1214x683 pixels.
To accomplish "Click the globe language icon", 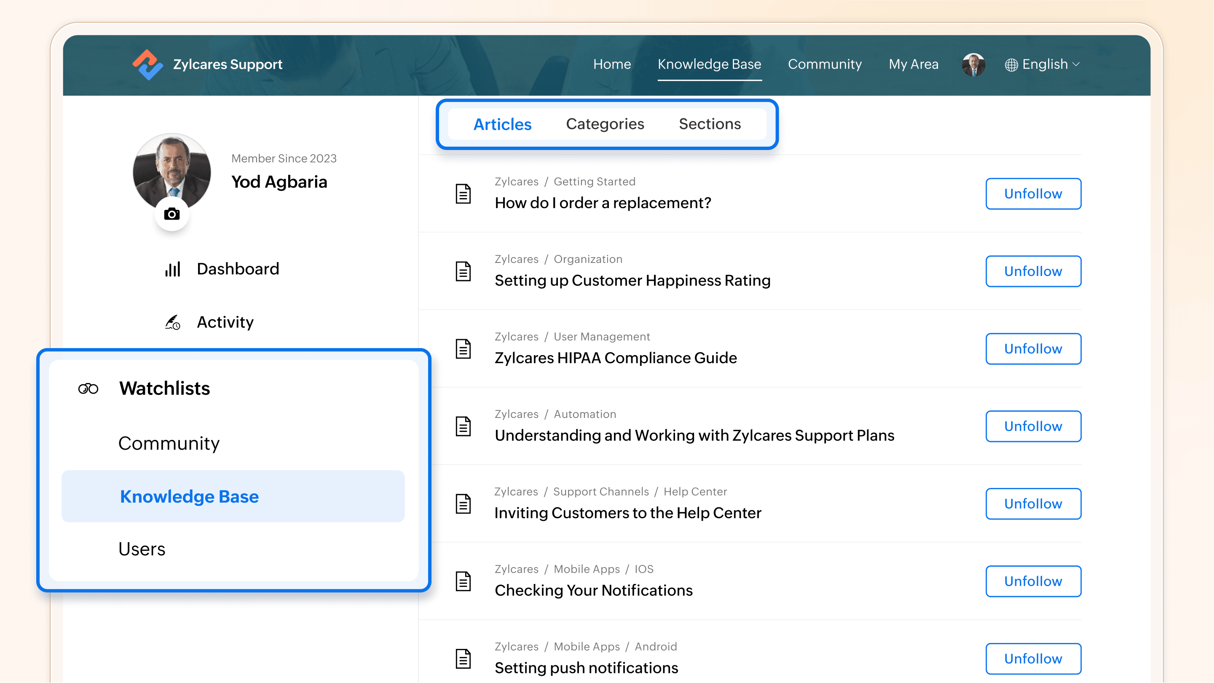I will pyautogui.click(x=1011, y=65).
